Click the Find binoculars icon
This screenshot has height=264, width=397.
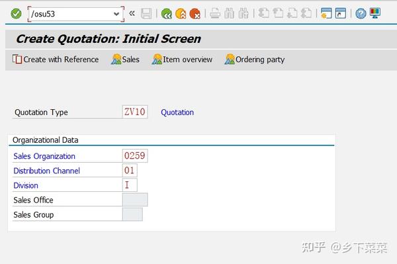click(229, 13)
